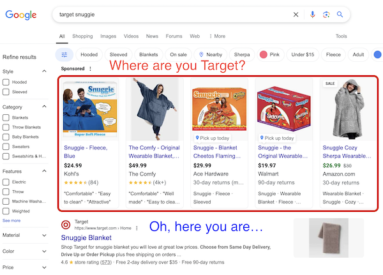Click the Google logo
Image resolution: width=383 pixels, height=275 pixels.
21,15
